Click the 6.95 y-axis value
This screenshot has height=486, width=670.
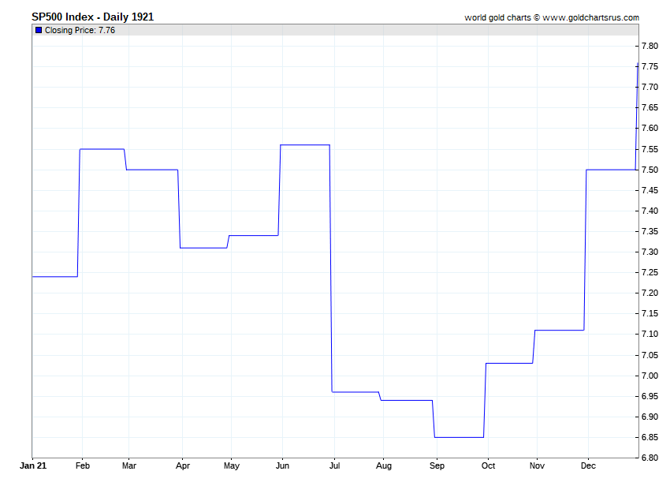pos(650,397)
